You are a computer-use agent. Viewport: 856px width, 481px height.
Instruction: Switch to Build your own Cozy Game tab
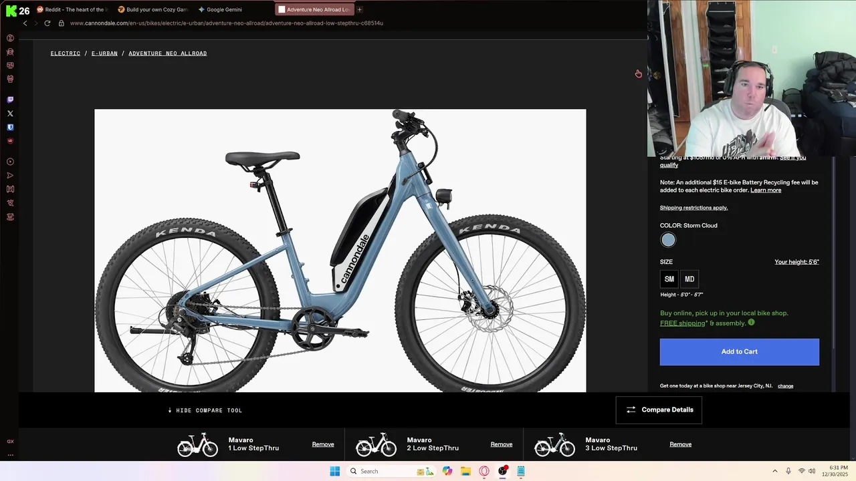coord(152,9)
